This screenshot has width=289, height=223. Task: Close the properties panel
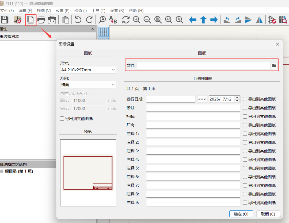(93, 29)
